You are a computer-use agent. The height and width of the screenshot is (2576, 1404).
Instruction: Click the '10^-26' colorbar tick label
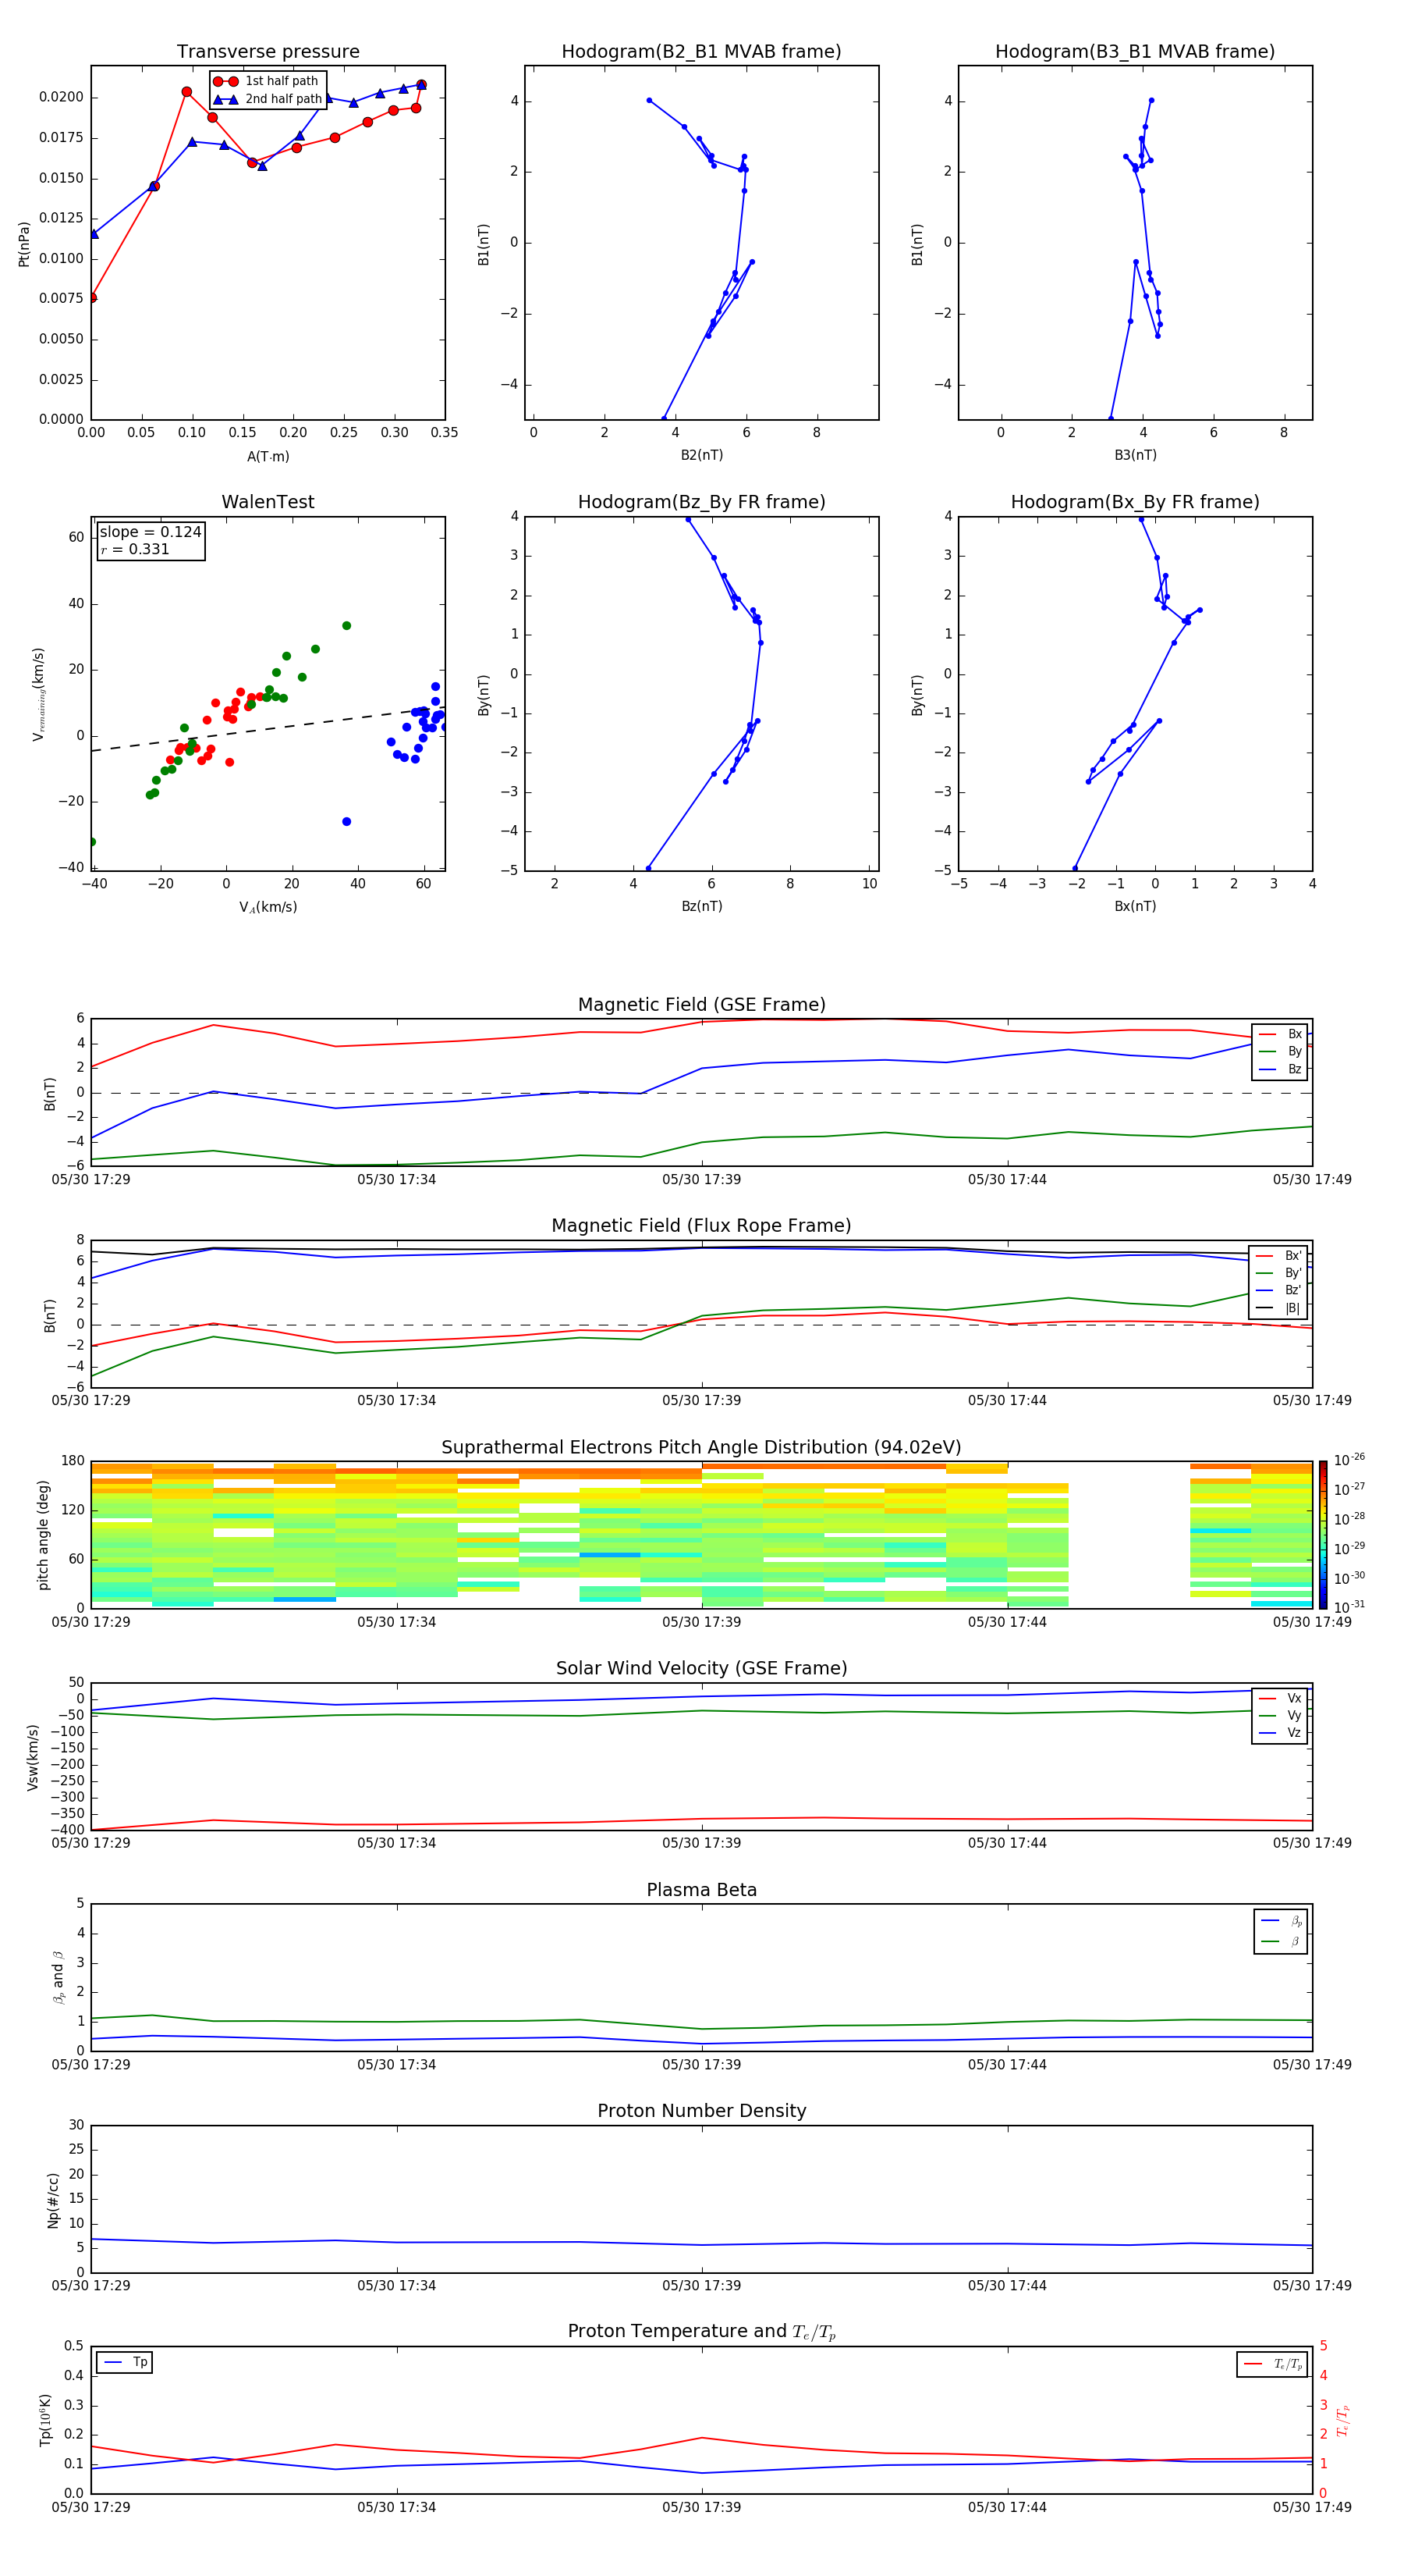pyautogui.click(x=1349, y=1460)
